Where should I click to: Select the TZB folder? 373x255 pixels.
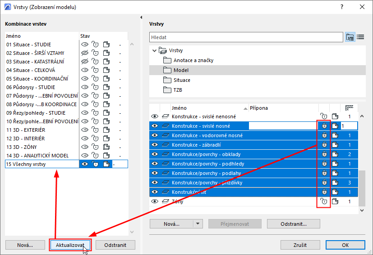pos(173,90)
